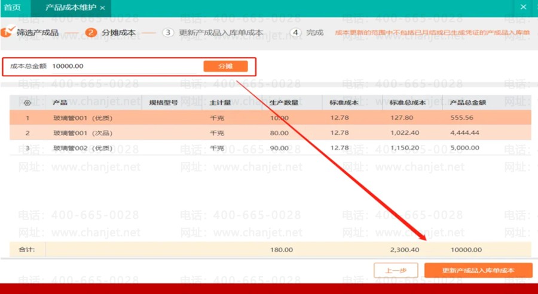Click step 1 filter products icon
This screenshot has width=538, height=294.
[x=8, y=32]
